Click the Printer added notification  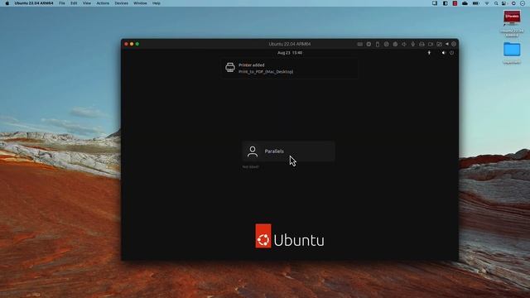289,68
